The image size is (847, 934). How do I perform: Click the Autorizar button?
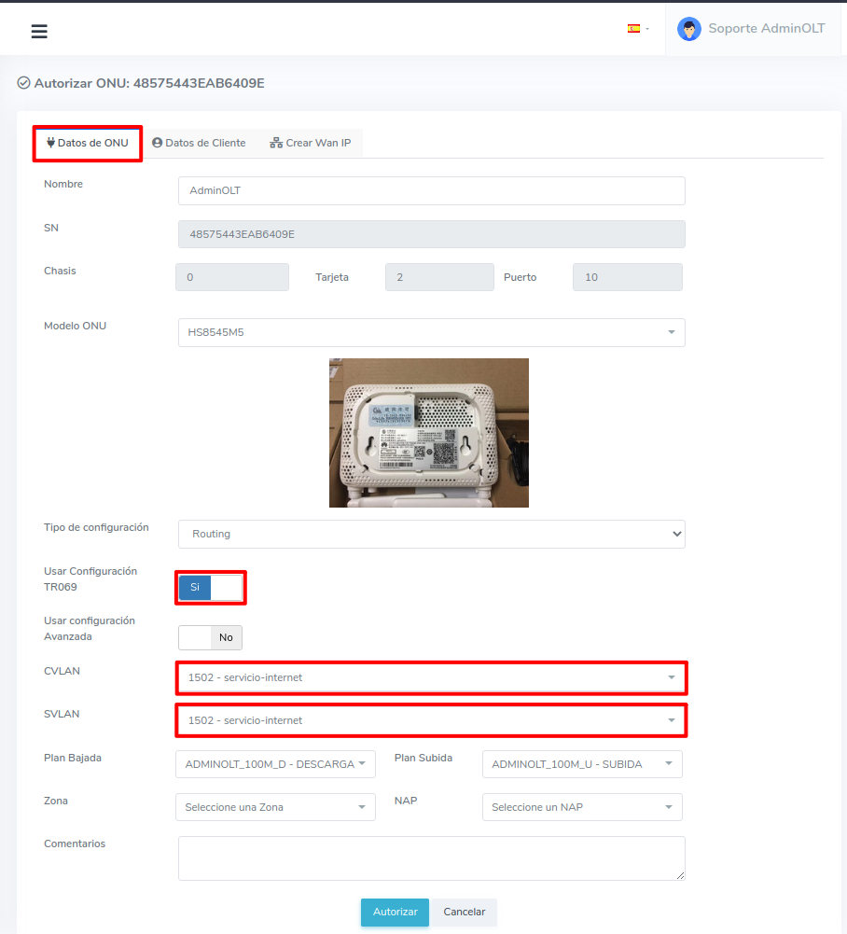(x=395, y=912)
